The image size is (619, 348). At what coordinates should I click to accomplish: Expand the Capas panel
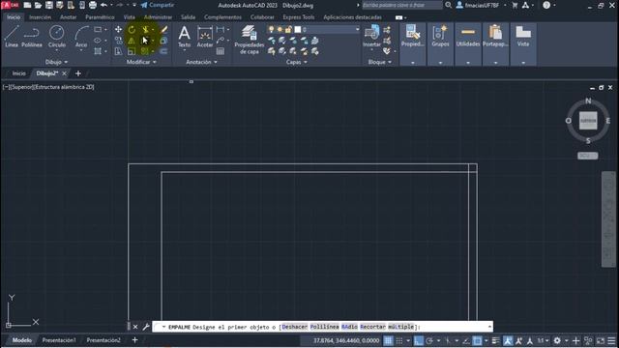coord(297,62)
